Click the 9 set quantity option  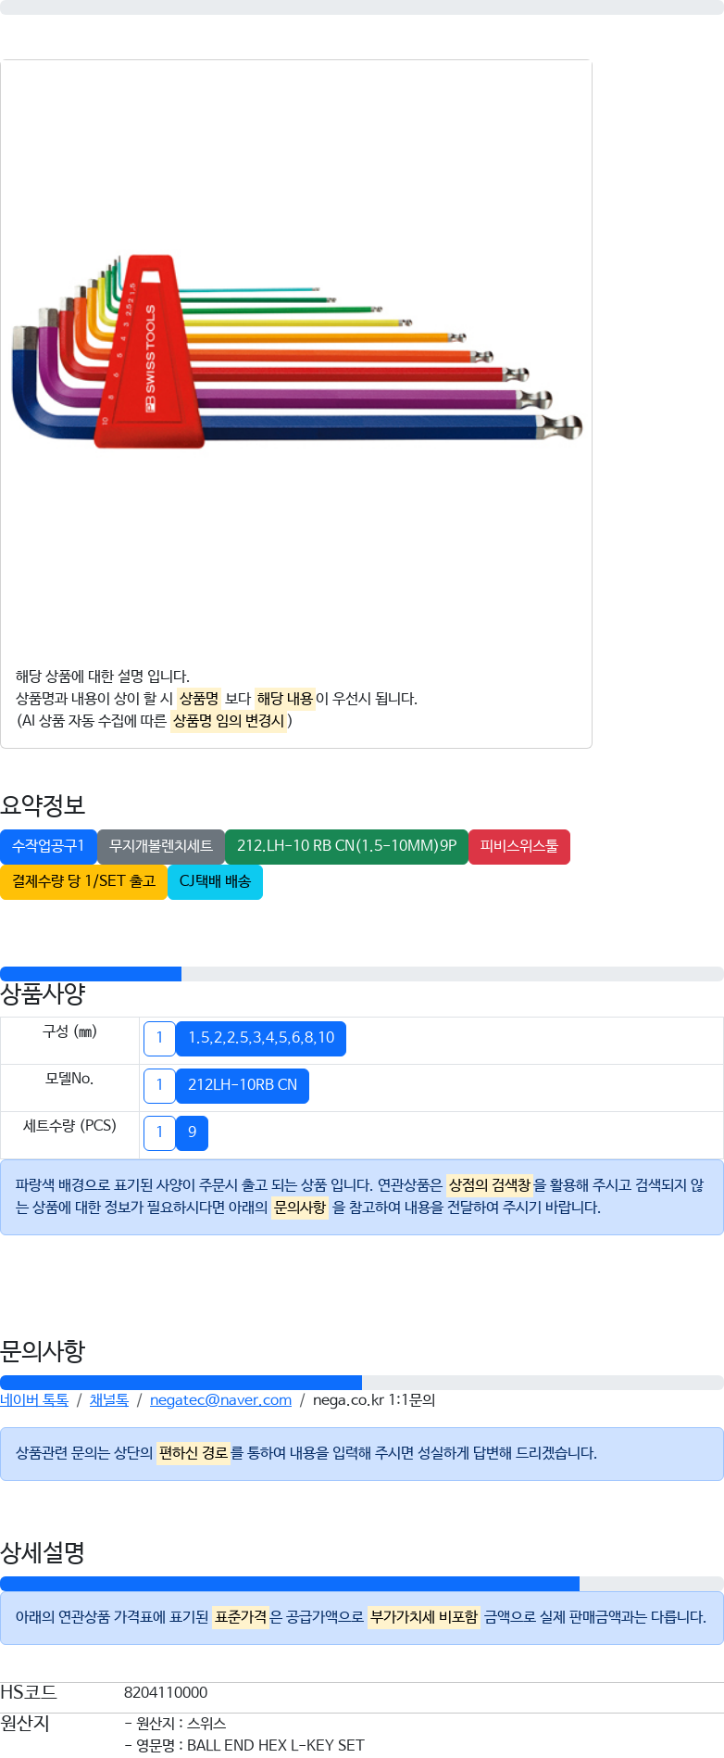192,1132
